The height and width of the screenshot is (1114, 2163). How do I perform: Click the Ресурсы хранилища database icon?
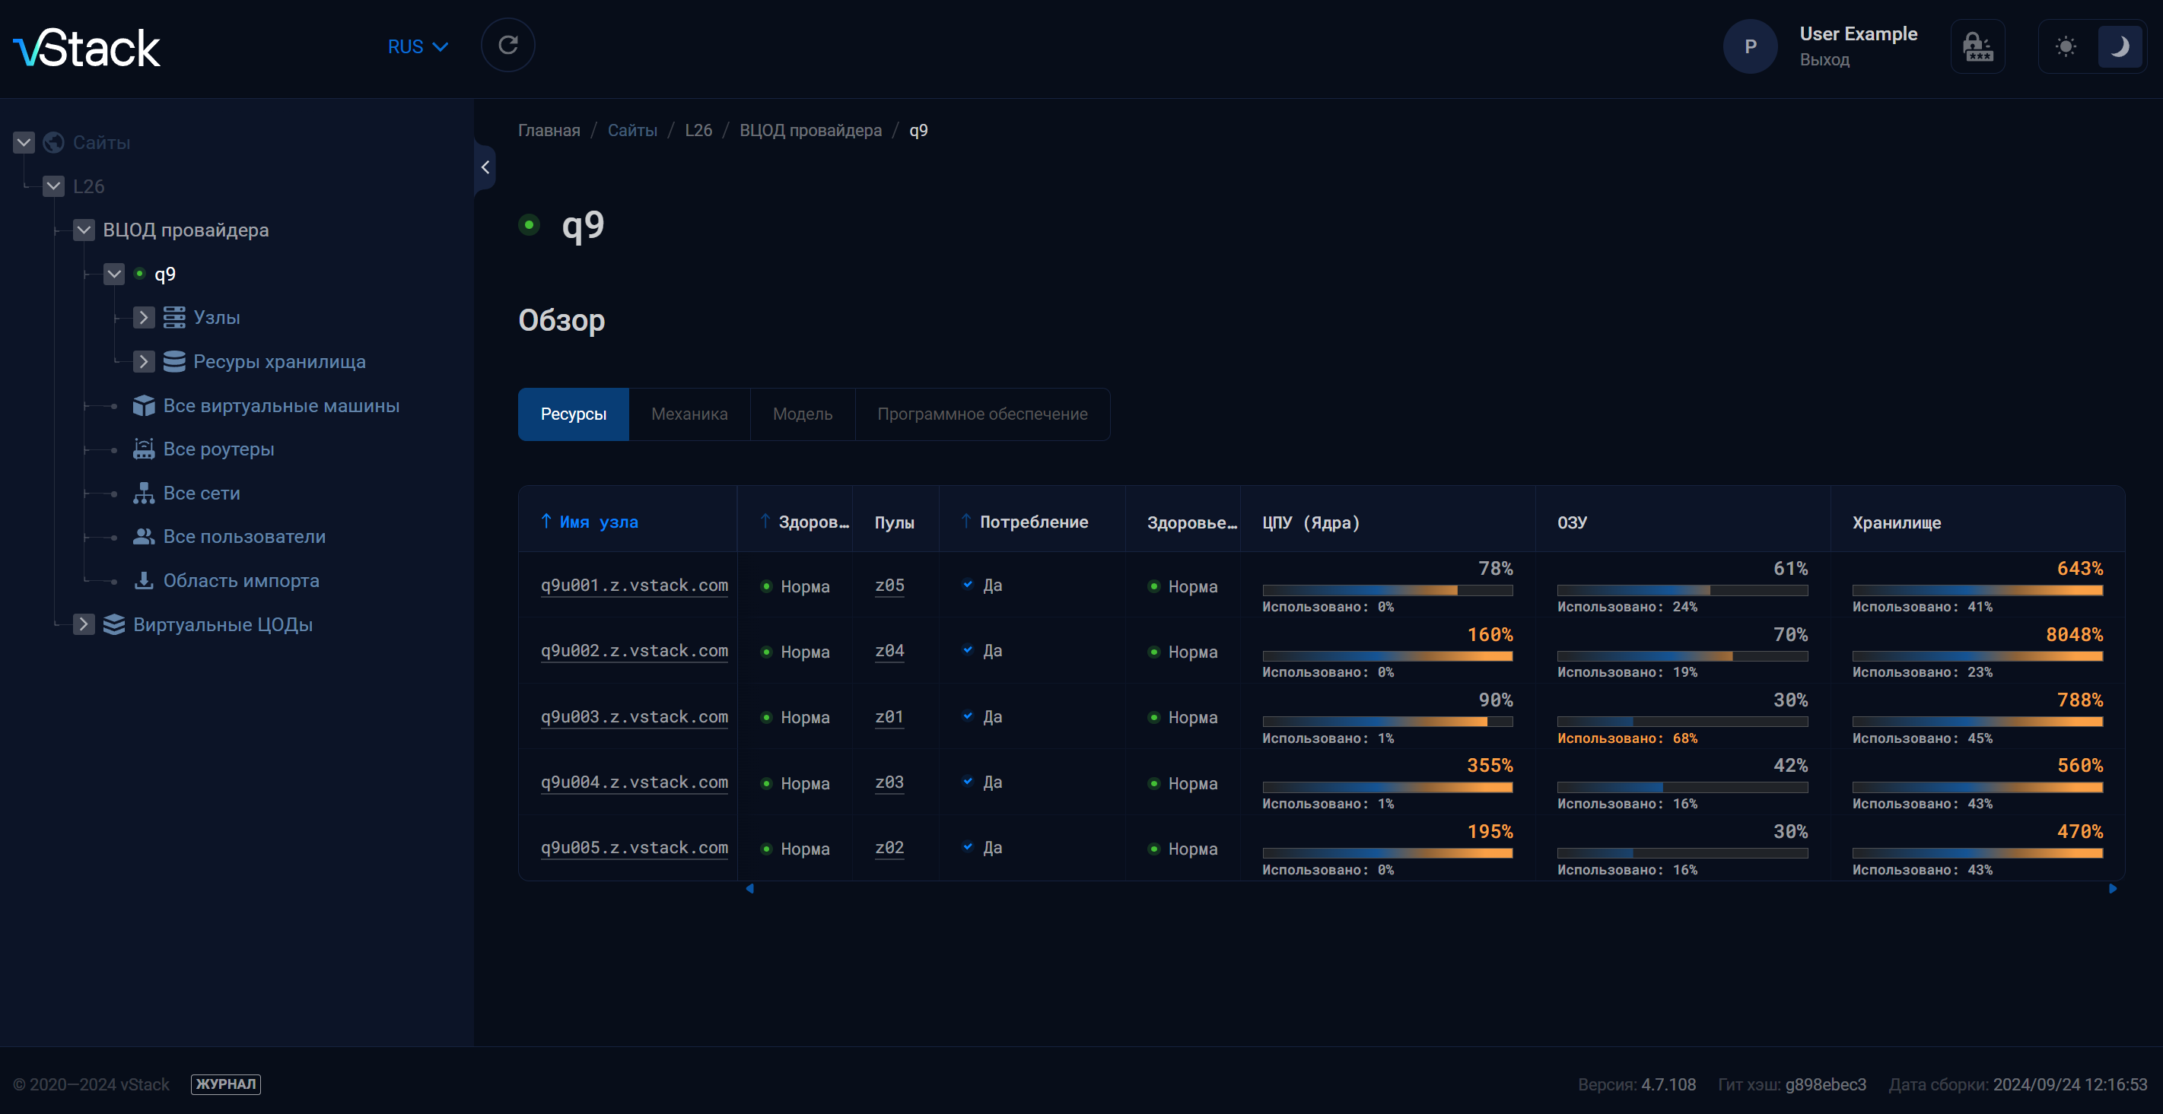pyautogui.click(x=173, y=362)
